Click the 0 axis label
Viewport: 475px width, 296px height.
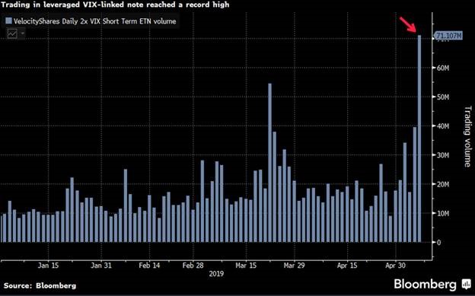coord(438,243)
